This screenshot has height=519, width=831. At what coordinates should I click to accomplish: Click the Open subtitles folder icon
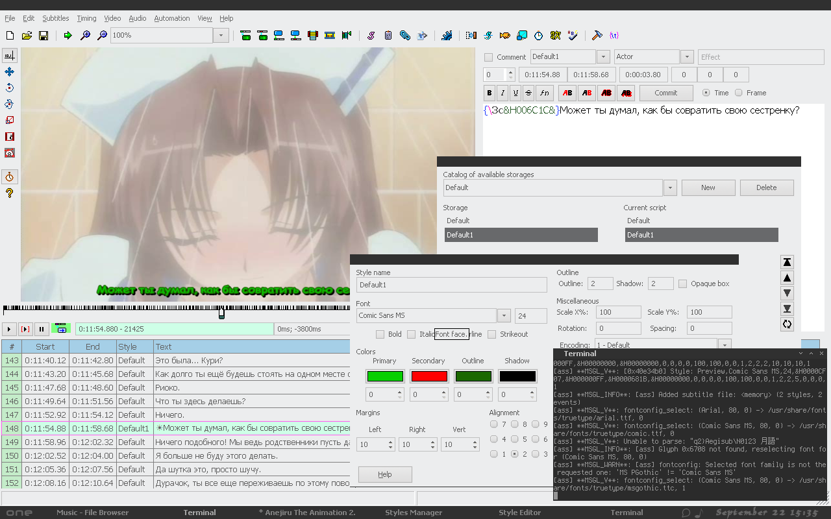[x=27, y=36]
